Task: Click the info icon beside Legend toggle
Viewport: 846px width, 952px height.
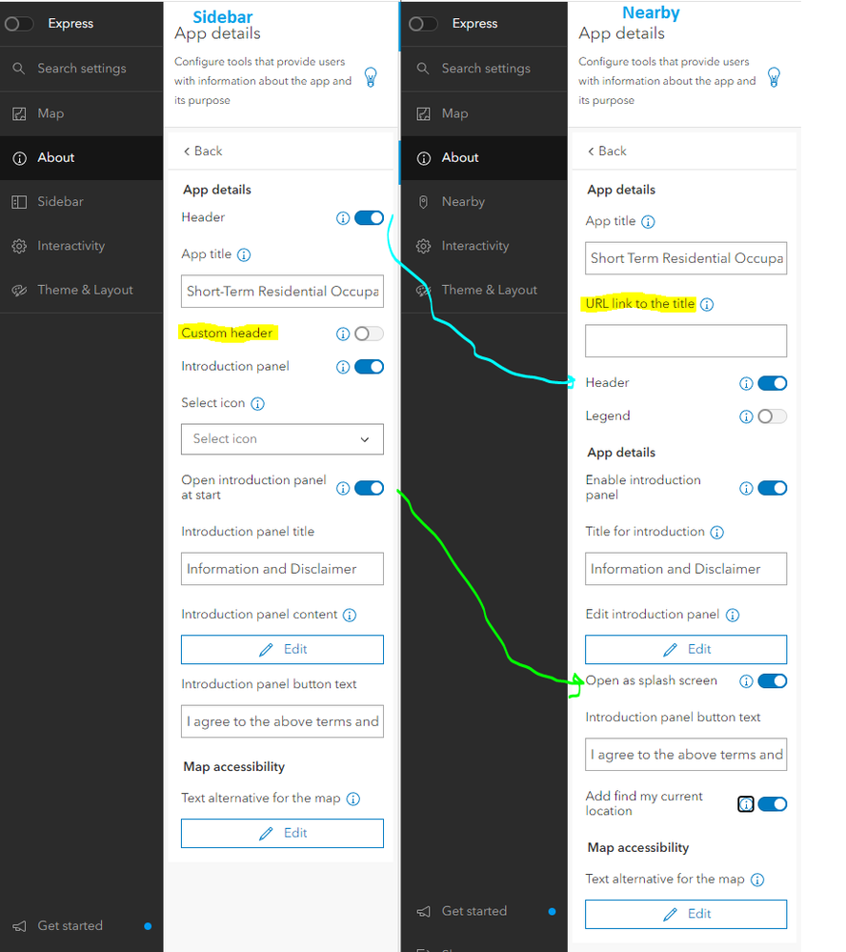Action: [x=746, y=416]
